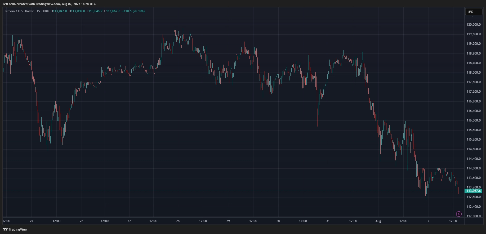This screenshot has width=486, height=234.
Task: Click the 116,000.0 price axis label
Action: click(x=474, y=120)
